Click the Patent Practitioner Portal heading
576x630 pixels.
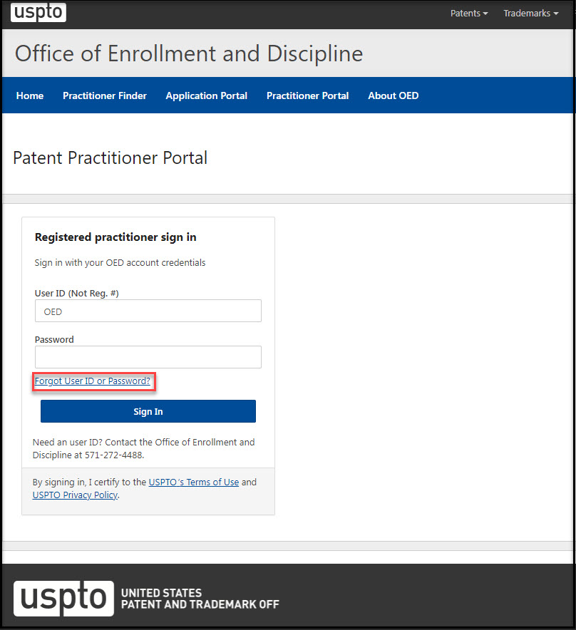110,157
